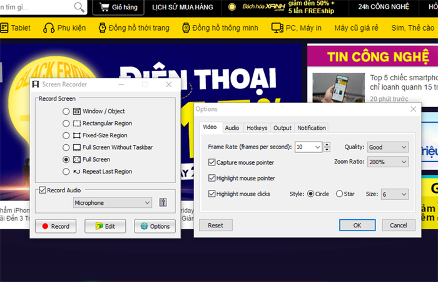Select Fixed-Size Region radio option

pyautogui.click(x=66, y=135)
